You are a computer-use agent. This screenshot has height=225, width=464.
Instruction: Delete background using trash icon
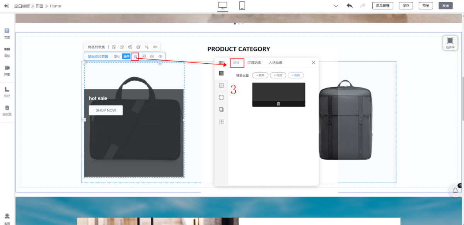click(278, 104)
